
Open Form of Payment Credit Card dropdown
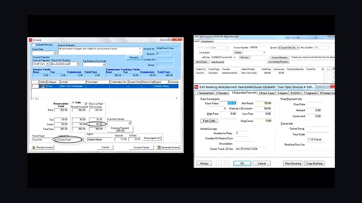pyautogui.click(x=47, y=64)
